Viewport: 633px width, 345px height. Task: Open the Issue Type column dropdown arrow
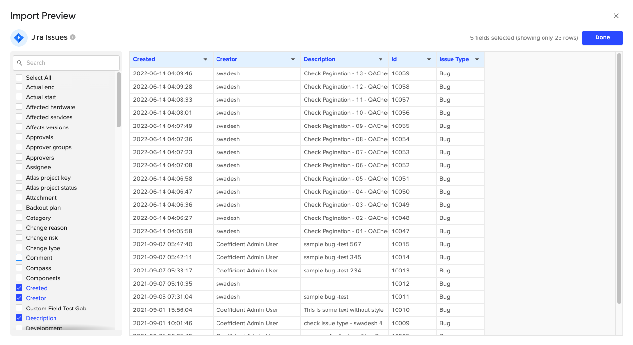tap(476, 59)
